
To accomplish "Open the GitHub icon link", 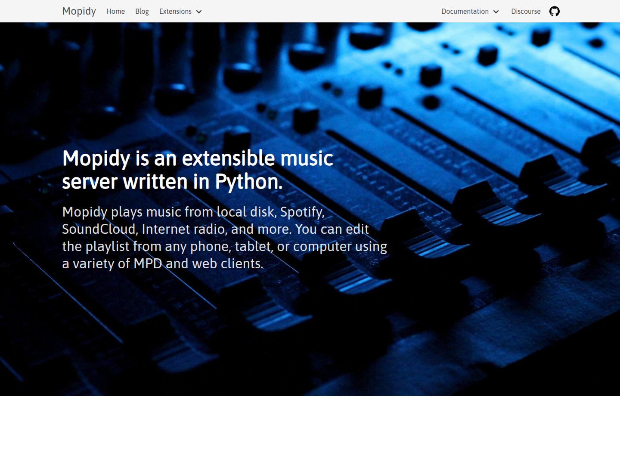I will click(x=555, y=11).
